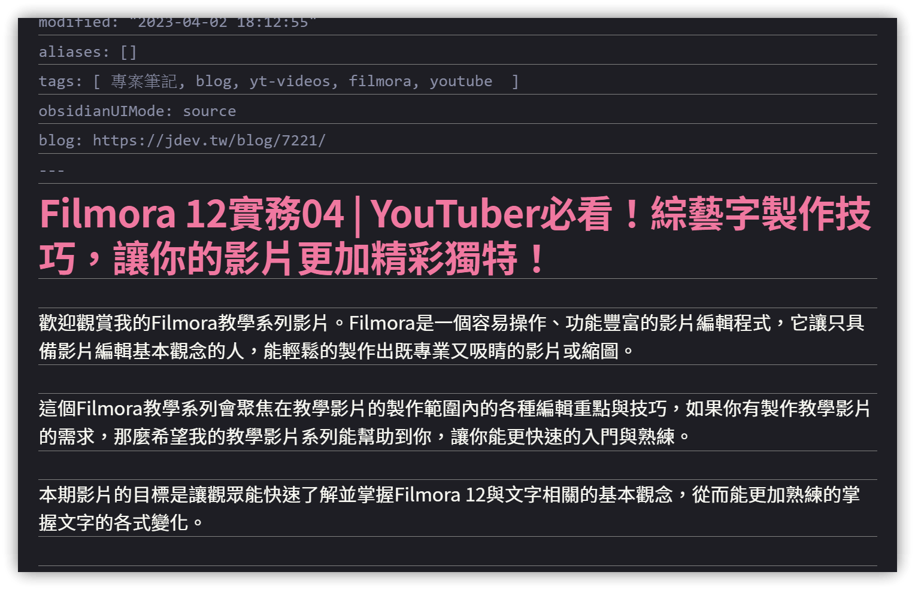Click the 'blog' tag in the tags line
Screen dimensions: 915x590
point(214,81)
